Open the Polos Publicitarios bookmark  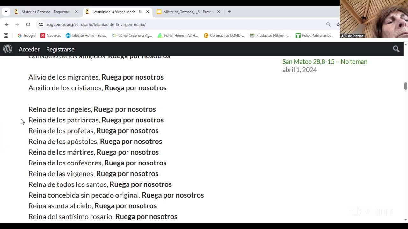point(315,36)
